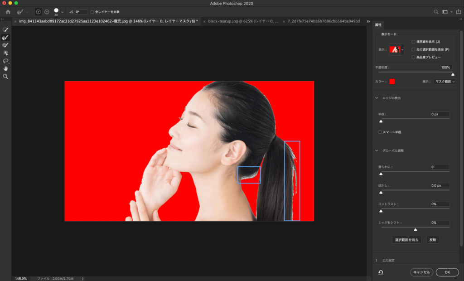Click the brush angle icon

coord(71,12)
